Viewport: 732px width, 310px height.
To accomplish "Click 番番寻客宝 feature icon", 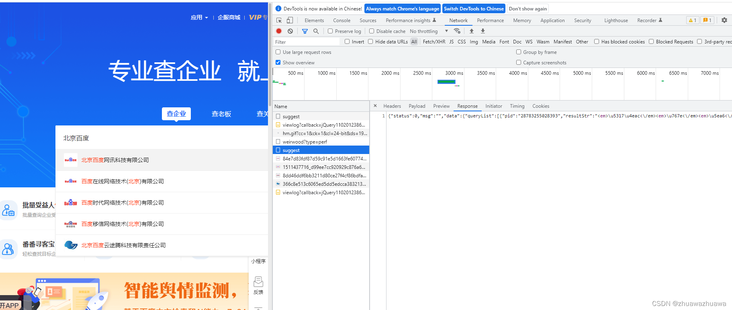I will click(8, 249).
